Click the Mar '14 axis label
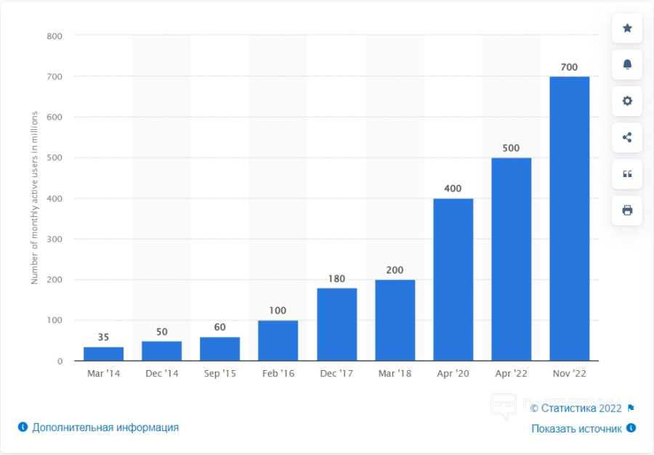The width and height of the screenshot is (654, 455). pos(103,373)
